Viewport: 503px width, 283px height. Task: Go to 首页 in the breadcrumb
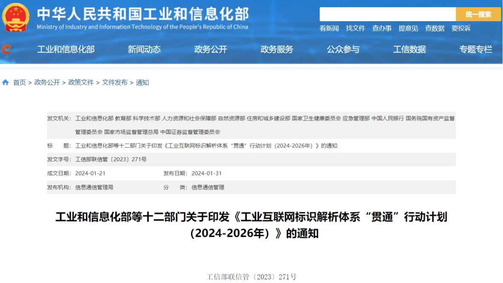(19, 83)
